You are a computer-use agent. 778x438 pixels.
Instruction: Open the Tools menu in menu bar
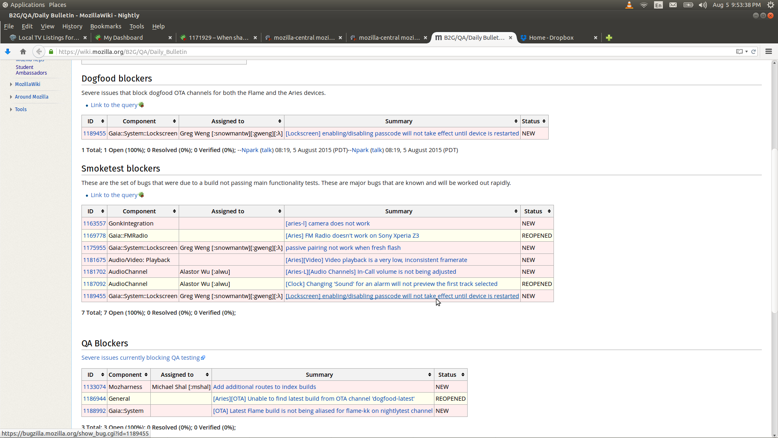click(x=137, y=26)
